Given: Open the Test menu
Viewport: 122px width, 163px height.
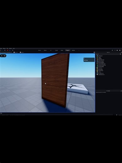Looking at the screenshot, I should coord(7,48).
